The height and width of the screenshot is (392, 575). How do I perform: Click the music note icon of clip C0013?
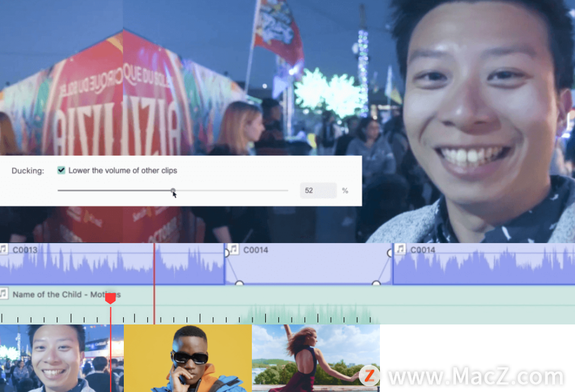(x=4, y=249)
